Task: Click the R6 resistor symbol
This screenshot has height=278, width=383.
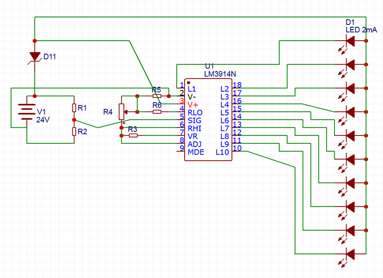Action: [x=157, y=112]
